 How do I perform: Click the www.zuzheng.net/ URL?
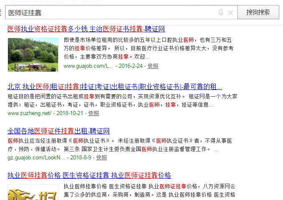point(29,113)
